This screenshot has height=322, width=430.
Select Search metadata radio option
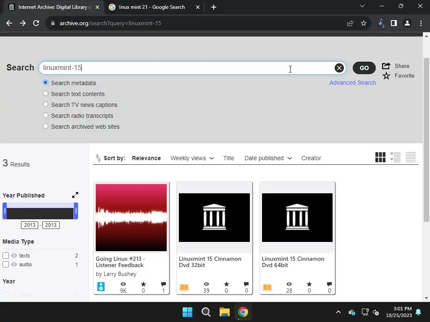click(45, 83)
